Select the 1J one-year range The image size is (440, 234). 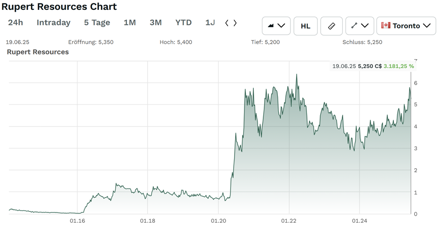click(210, 23)
